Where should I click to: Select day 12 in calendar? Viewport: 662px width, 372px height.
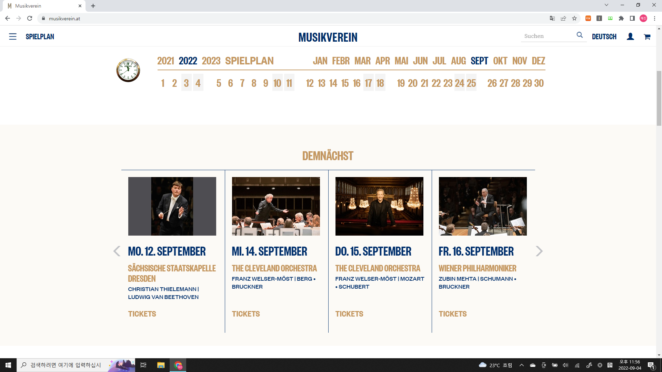[x=310, y=83]
